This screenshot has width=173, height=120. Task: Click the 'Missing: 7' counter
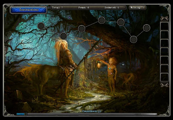click(137, 8)
